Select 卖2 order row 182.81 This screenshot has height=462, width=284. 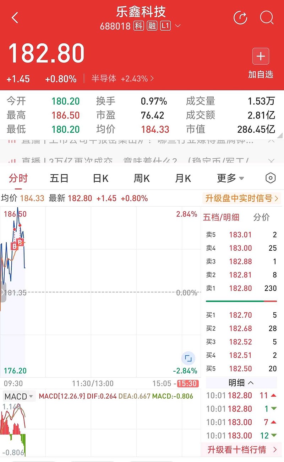[241, 275]
